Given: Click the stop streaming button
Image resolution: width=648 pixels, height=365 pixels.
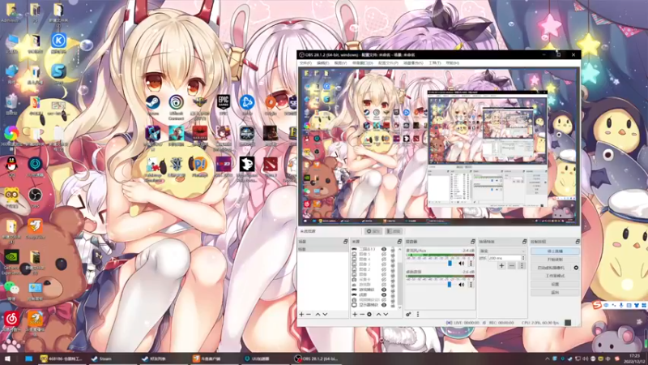Looking at the screenshot, I should (x=555, y=251).
